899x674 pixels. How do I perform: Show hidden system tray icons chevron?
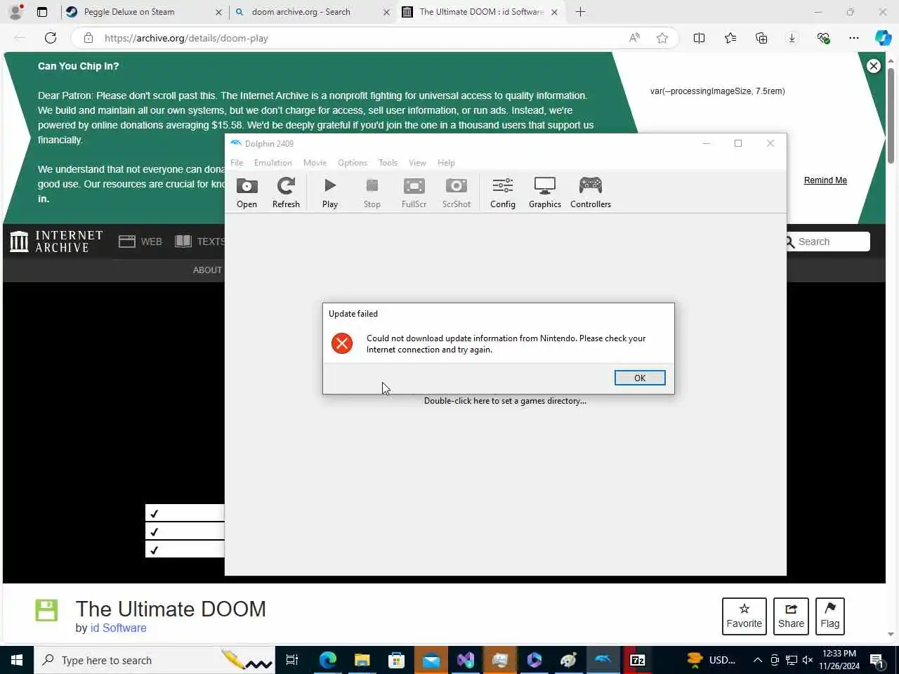click(x=758, y=660)
